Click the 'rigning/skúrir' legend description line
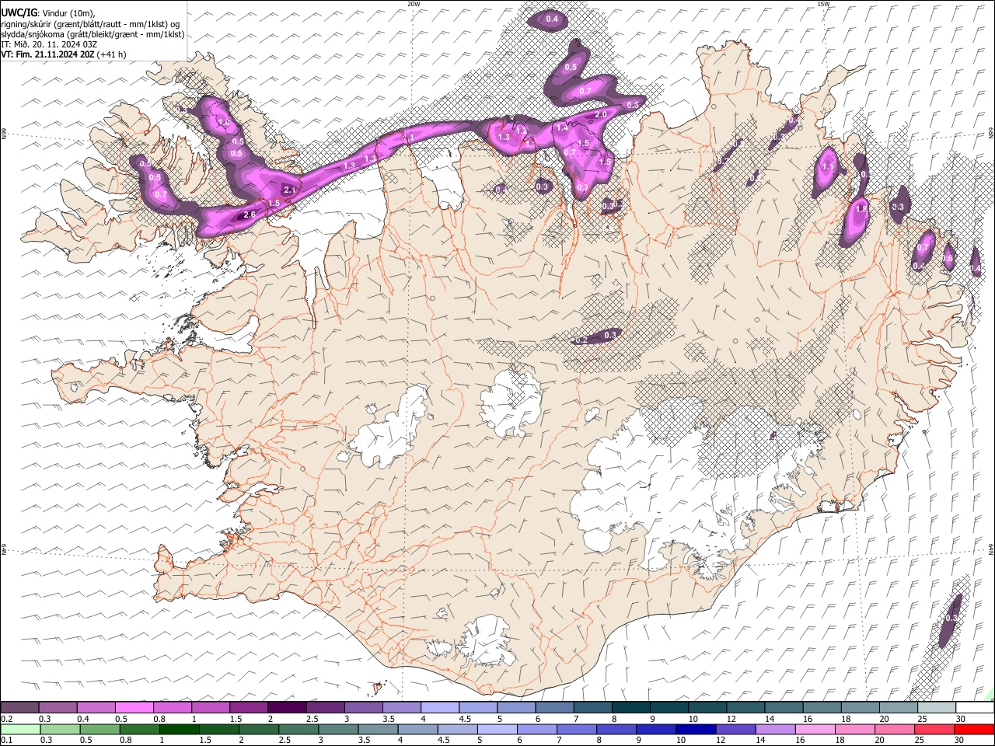The width and height of the screenshot is (995, 746). pos(91,23)
